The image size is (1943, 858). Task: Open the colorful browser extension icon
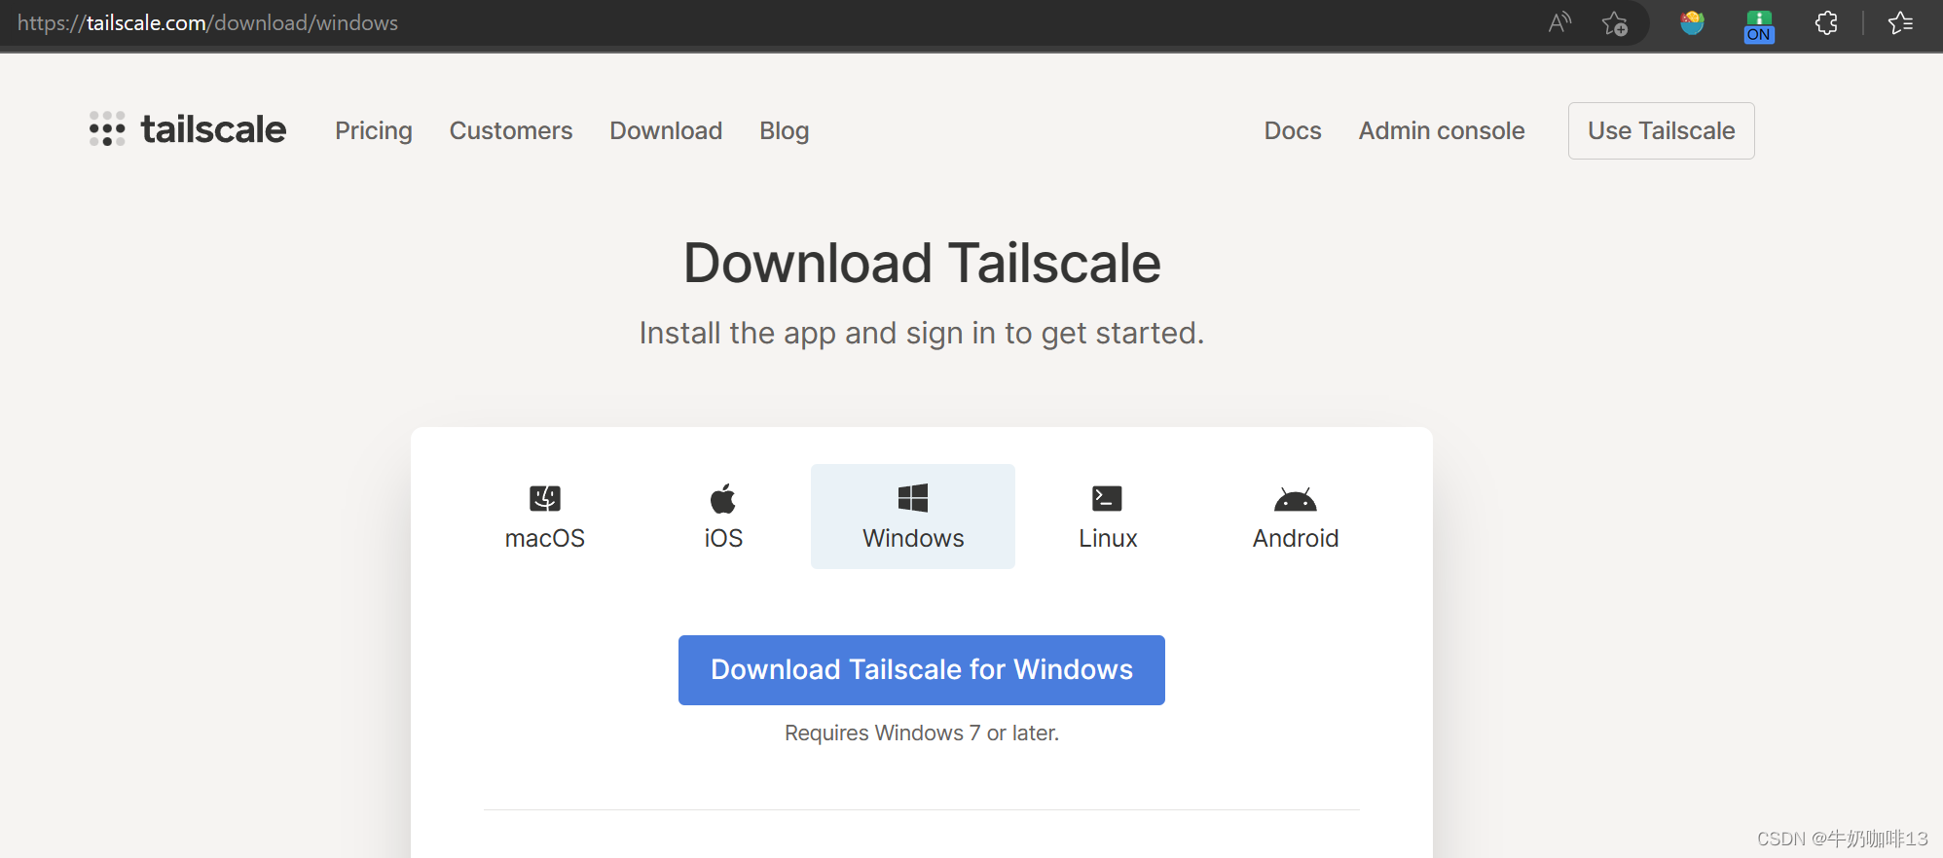[x=1693, y=22]
